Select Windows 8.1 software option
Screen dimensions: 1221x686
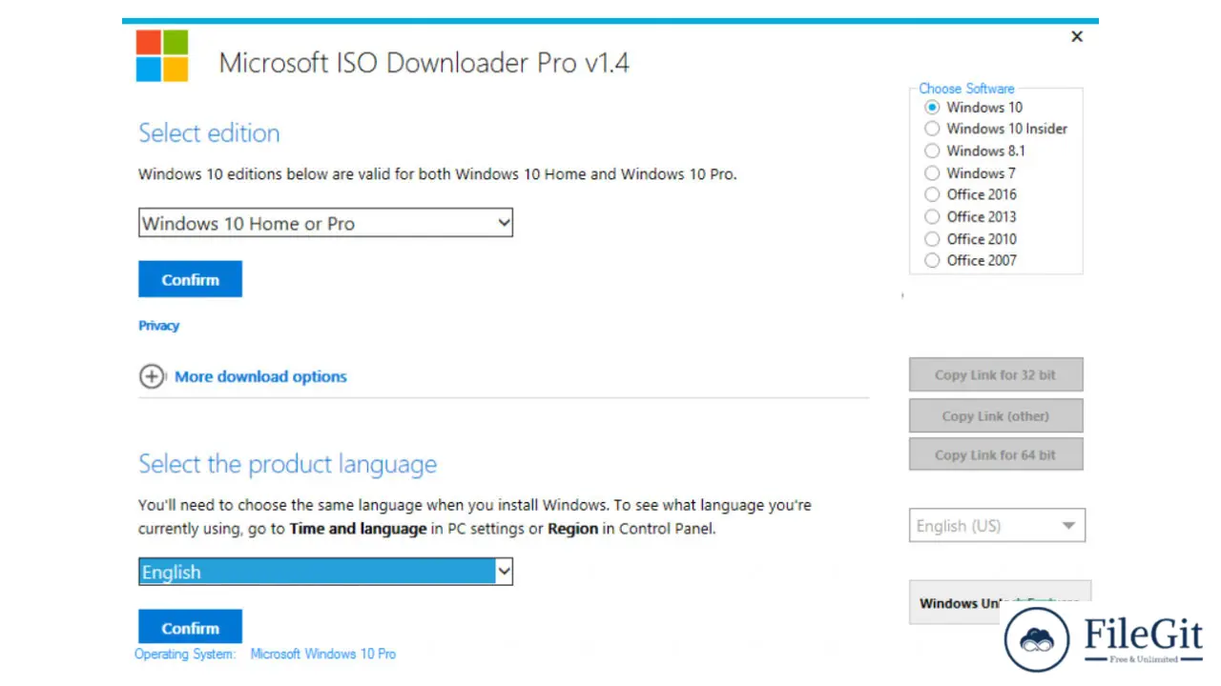(x=932, y=151)
